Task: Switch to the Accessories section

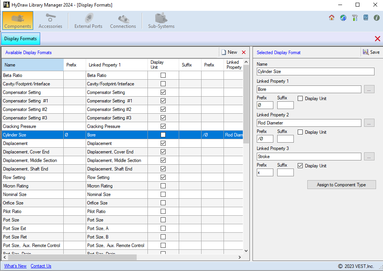Action: (x=50, y=20)
